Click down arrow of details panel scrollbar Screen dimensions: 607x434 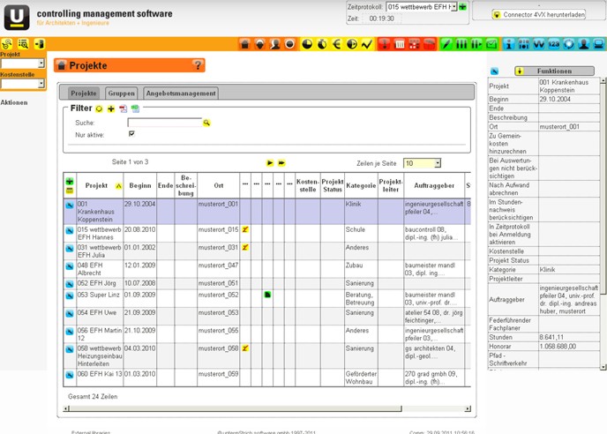[603, 367]
